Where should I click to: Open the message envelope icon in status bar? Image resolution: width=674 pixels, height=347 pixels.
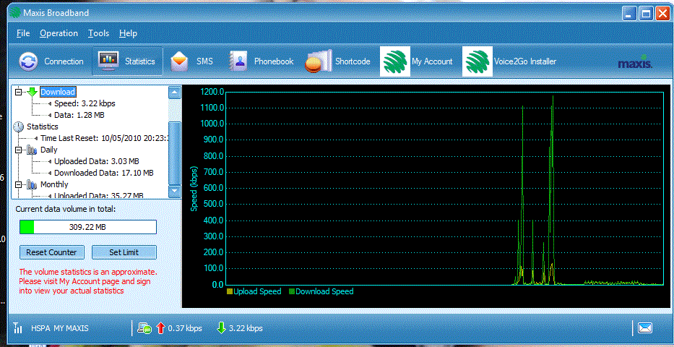click(x=645, y=328)
